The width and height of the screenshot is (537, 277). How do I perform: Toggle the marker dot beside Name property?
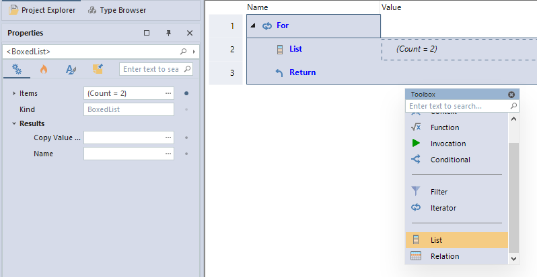186,154
